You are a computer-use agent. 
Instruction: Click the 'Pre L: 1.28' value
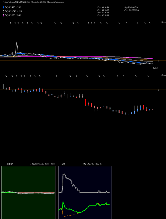tap(103, 13)
